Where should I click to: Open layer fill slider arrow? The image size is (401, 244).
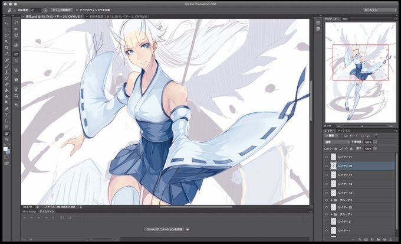[x=375, y=149]
